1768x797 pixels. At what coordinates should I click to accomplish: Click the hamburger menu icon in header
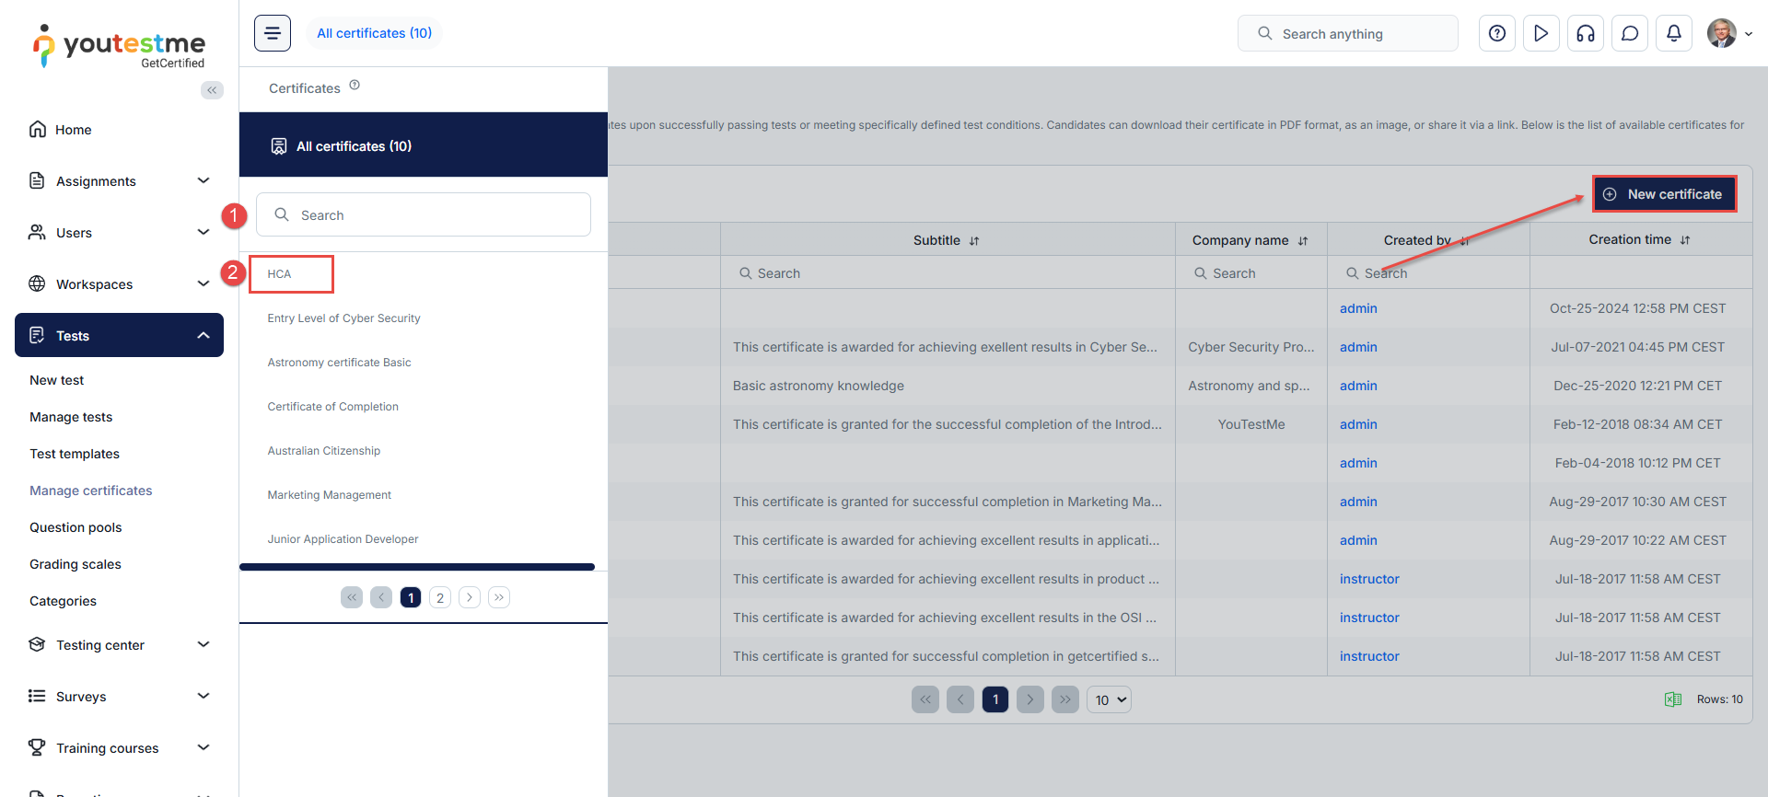pyautogui.click(x=273, y=33)
